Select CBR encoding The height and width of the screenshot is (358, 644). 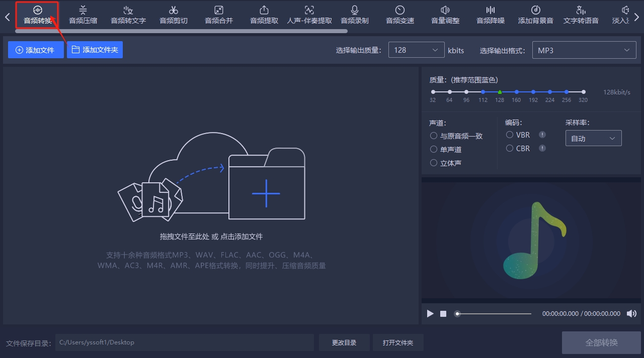tap(518, 148)
